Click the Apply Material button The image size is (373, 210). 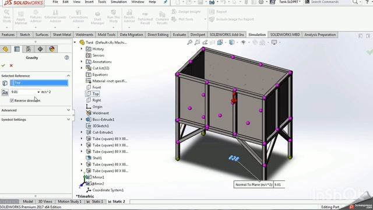click(x=21, y=18)
